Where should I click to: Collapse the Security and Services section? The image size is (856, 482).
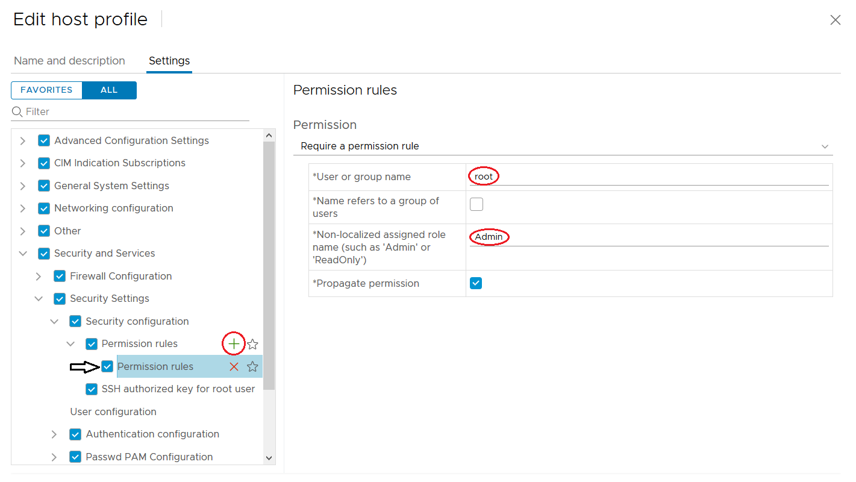click(x=23, y=253)
